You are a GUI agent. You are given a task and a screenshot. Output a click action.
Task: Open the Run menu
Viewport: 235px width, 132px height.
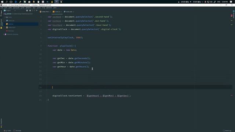34,8
